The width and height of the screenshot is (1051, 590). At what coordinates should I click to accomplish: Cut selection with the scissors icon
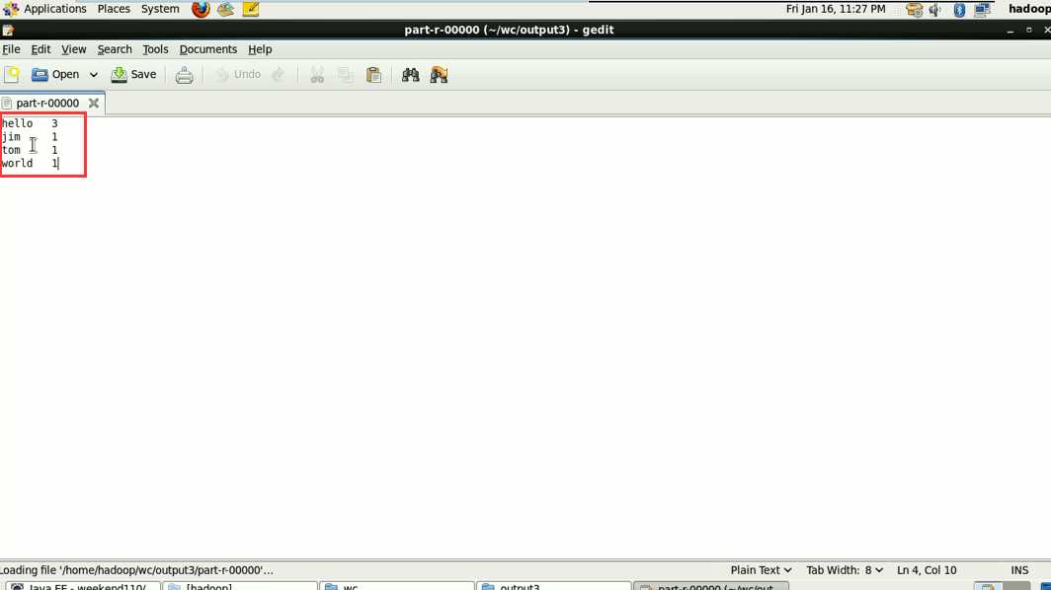coord(317,75)
